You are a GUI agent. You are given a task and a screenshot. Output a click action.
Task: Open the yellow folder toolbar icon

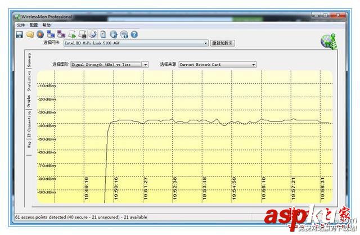click(30, 34)
